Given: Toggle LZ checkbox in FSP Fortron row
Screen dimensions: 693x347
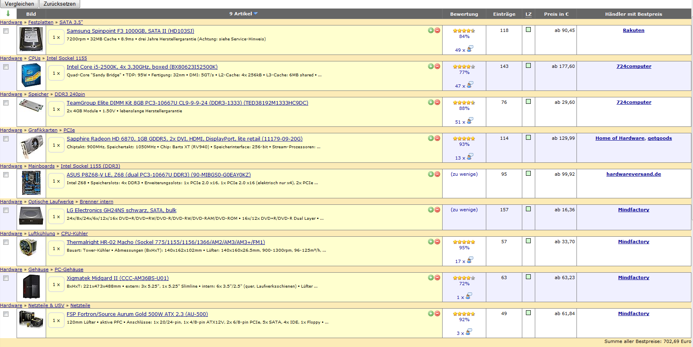Looking at the screenshot, I should coord(528,313).
